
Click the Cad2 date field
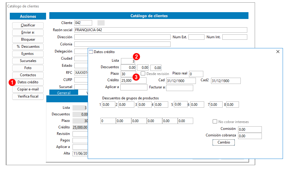(226, 81)
